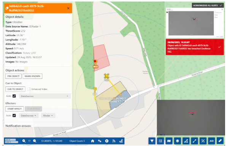Toggle the Enhanced Video checkbox
The height and width of the screenshot is (146, 227).
point(29,89)
